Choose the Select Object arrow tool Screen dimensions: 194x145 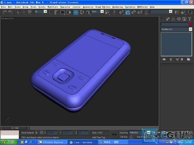(x=50, y=12)
